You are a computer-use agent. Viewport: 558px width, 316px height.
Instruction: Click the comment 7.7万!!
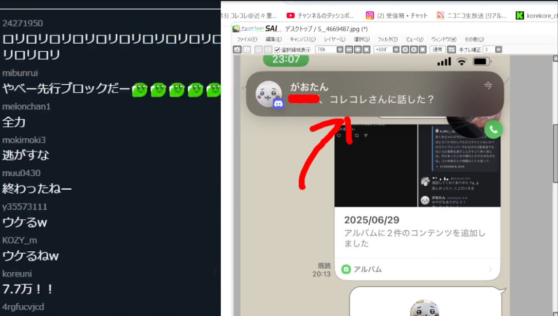click(28, 289)
